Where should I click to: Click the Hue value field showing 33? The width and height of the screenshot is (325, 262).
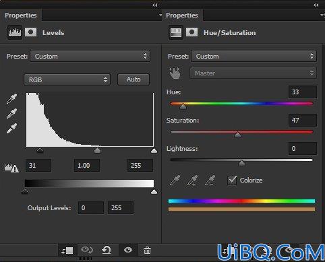(303, 92)
